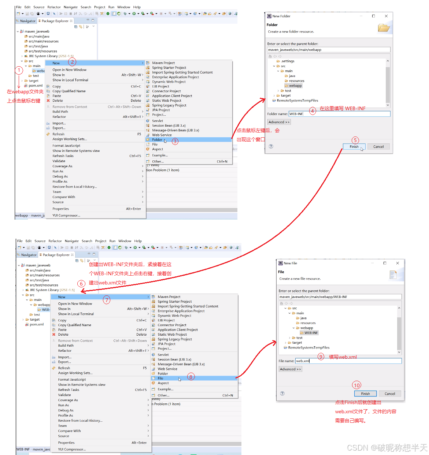
Task: Click Finish in the New File dialog
Action: [365, 394]
